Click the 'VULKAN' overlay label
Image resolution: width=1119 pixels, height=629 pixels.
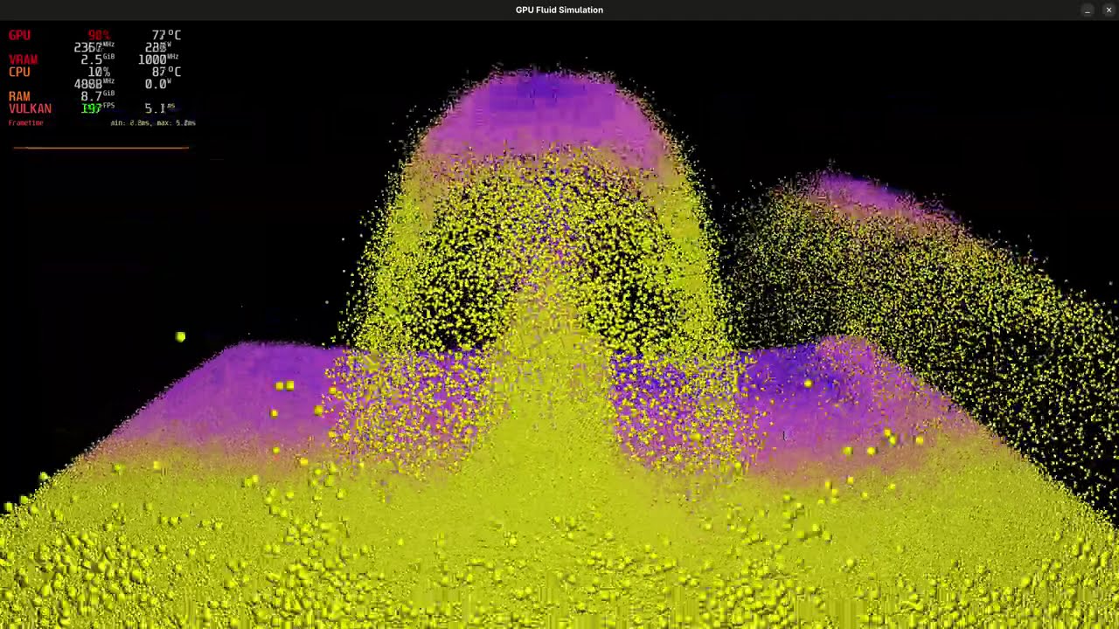[30, 108]
